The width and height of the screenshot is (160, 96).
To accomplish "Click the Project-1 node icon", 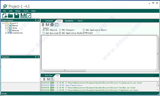I will coord(8,23).
